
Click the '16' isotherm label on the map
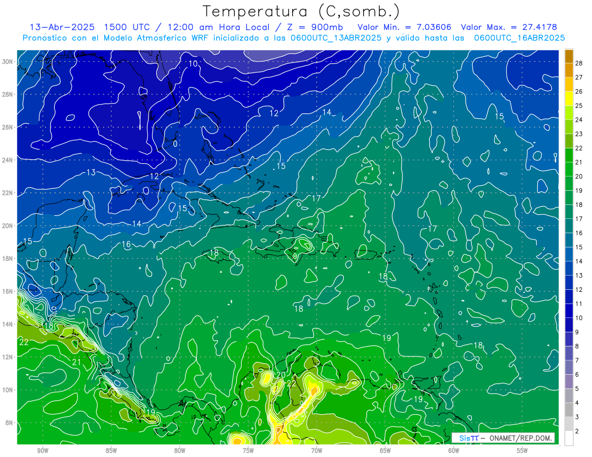(x=126, y=245)
